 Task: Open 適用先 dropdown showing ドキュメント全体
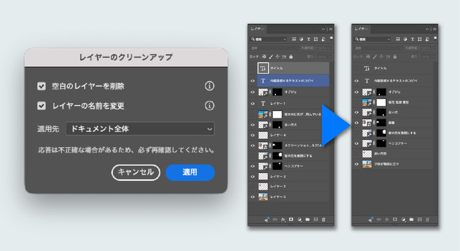pos(140,129)
